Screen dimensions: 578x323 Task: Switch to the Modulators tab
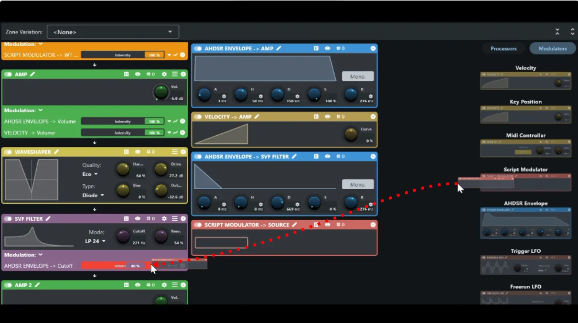(553, 48)
